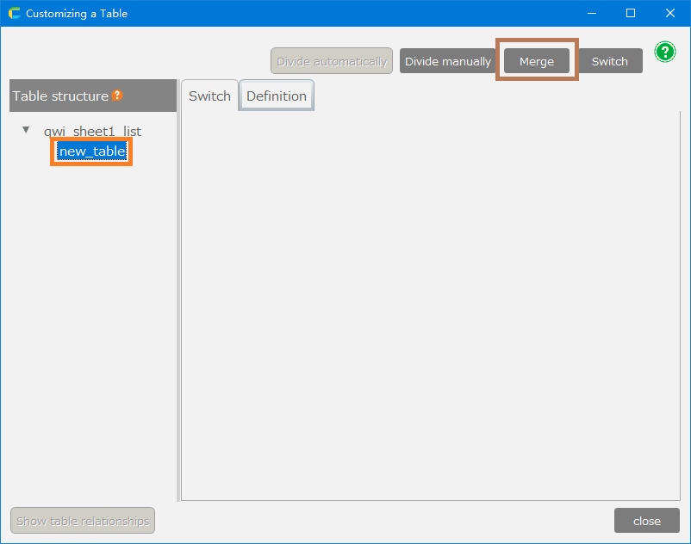Click the green help question mark icon

coord(664,52)
